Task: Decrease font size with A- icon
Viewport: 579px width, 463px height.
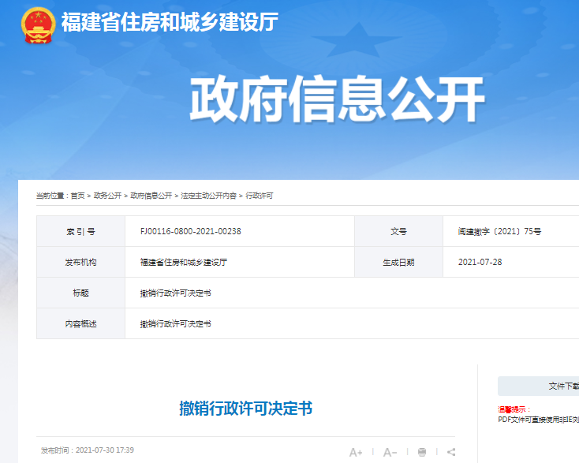Action: pos(390,452)
